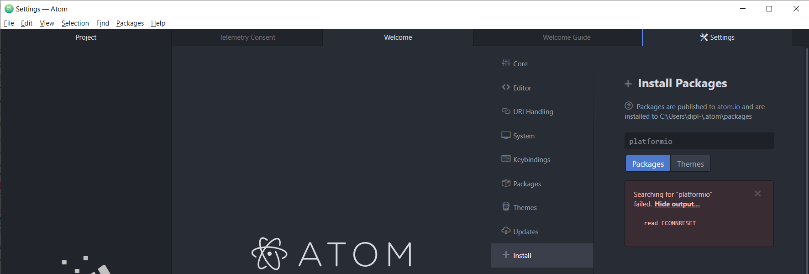Viewport: 809px width, 274px height.
Task: Select the Project panel header
Action: pyautogui.click(x=86, y=37)
